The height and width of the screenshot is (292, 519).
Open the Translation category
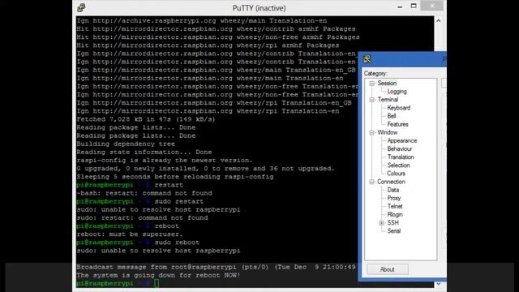click(x=401, y=157)
